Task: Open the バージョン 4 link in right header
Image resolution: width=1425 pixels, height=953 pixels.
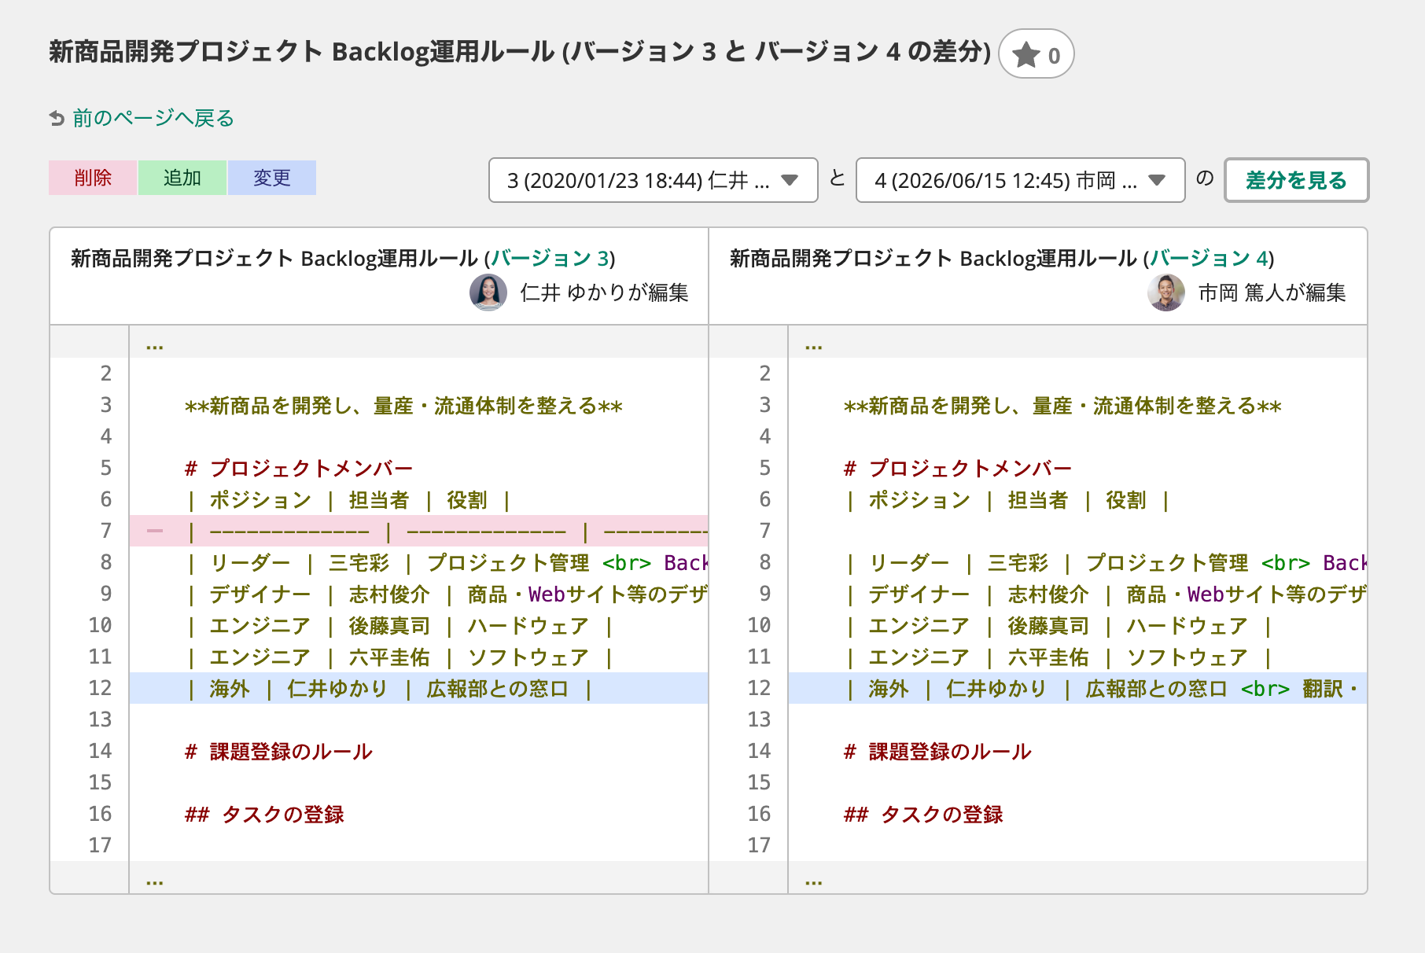Action: (x=1209, y=258)
